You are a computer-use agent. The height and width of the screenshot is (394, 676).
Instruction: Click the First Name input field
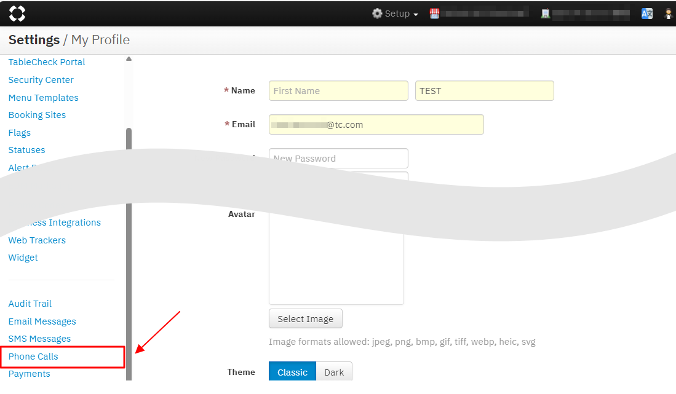338,91
